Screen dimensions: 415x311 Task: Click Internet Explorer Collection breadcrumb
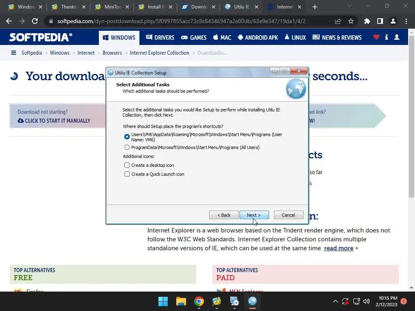click(x=159, y=53)
